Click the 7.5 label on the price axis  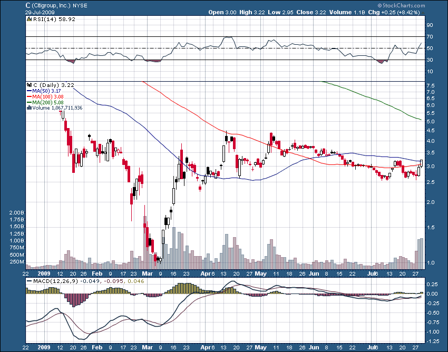click(x=431, y=86)
